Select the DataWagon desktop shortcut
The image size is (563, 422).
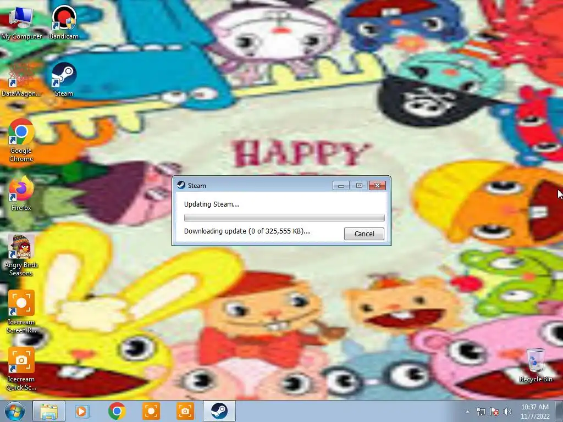21,79
